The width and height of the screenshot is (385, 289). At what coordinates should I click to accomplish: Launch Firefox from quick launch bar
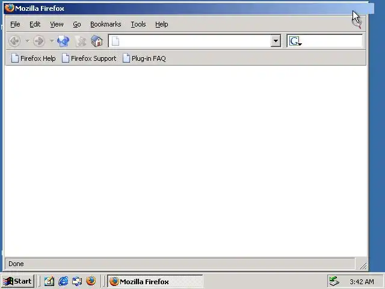click(91, 281)
